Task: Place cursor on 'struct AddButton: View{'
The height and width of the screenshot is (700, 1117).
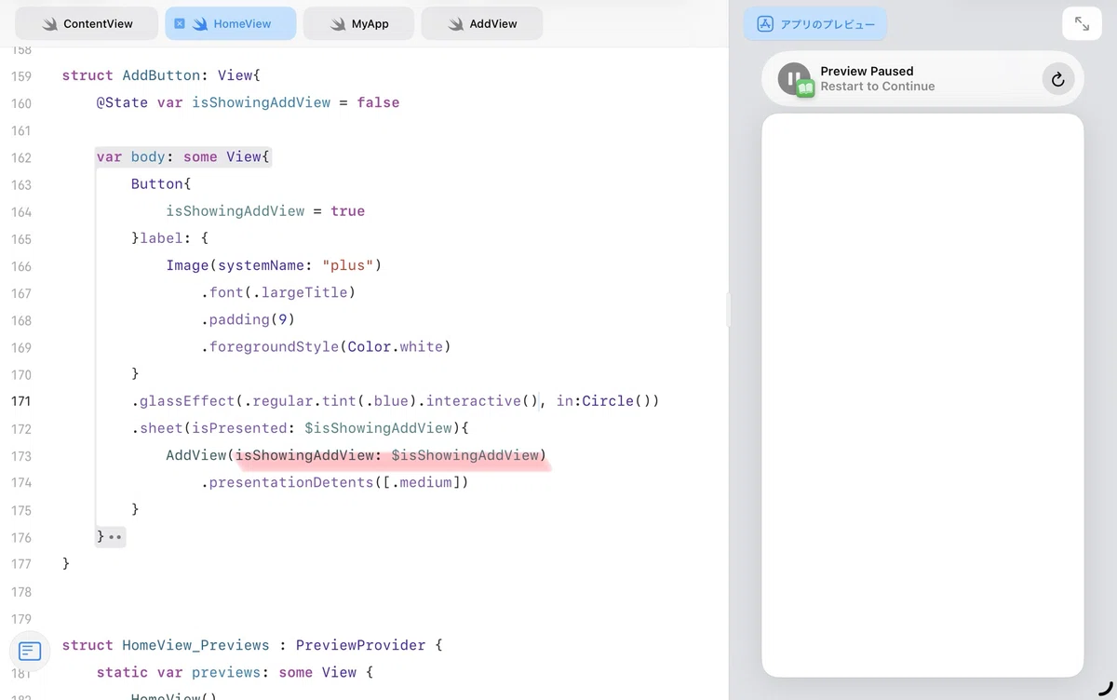Action: click(x=161, y=75)
